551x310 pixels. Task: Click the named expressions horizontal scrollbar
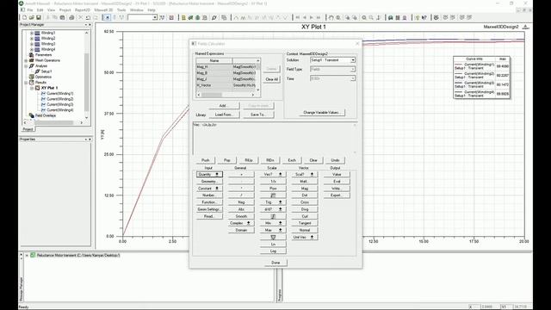point(225,95)
